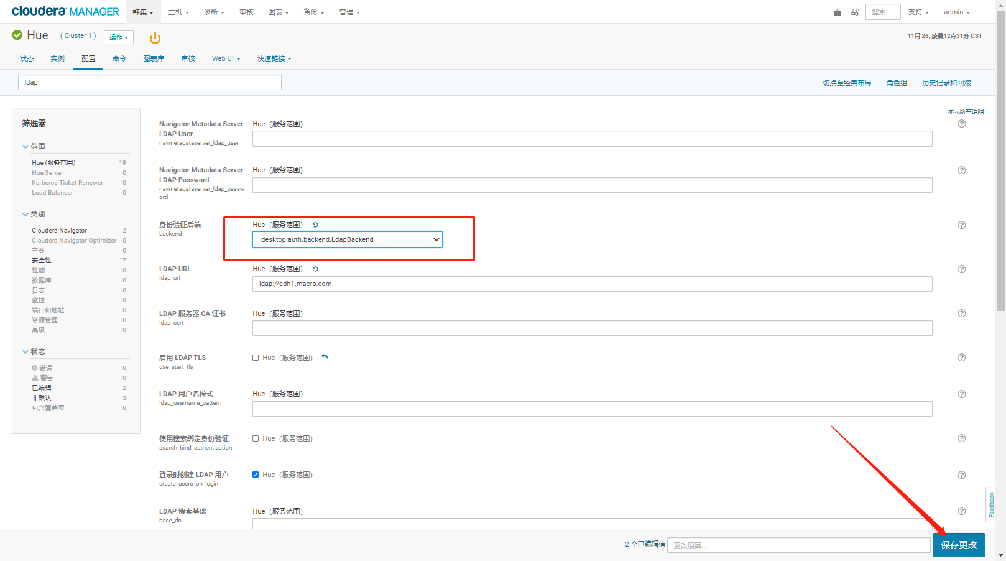The width and height of the screenshot is (1006, 561).
Task: Open the backend authentication dropdown
Action: click(x=348, y=239)
